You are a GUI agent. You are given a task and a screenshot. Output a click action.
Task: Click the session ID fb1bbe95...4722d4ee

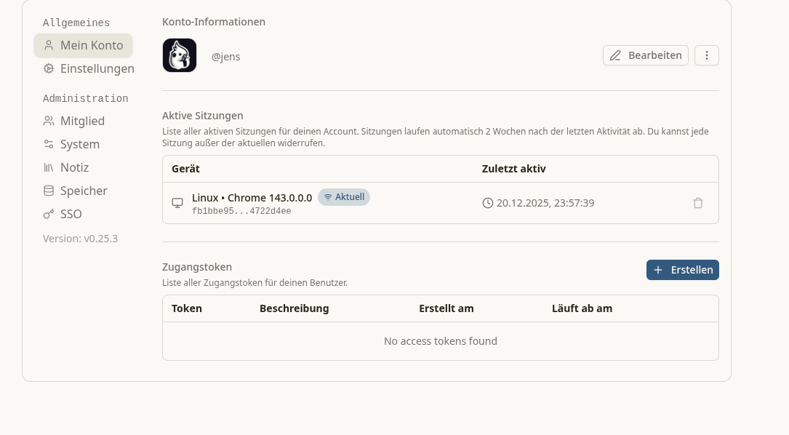pos(241,212)
